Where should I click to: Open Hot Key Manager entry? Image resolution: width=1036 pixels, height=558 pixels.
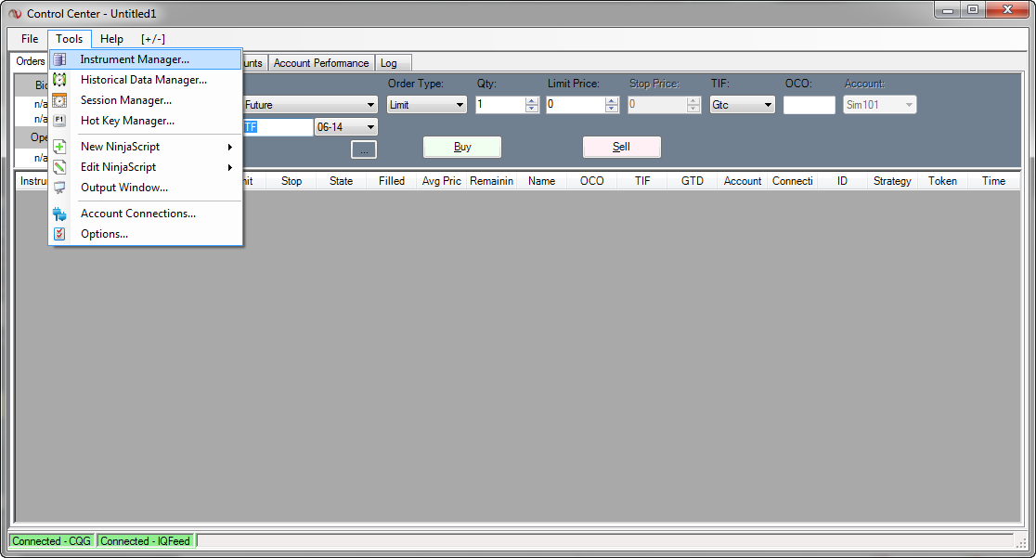(146, 121)
